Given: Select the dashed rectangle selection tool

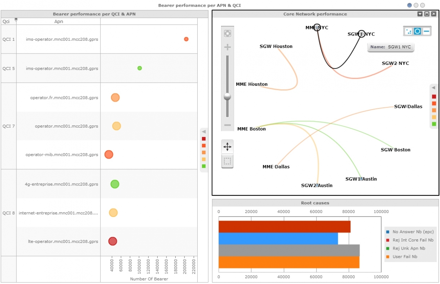Looking at the screenshot, I should pyautogui.click(x=227, y=161).
